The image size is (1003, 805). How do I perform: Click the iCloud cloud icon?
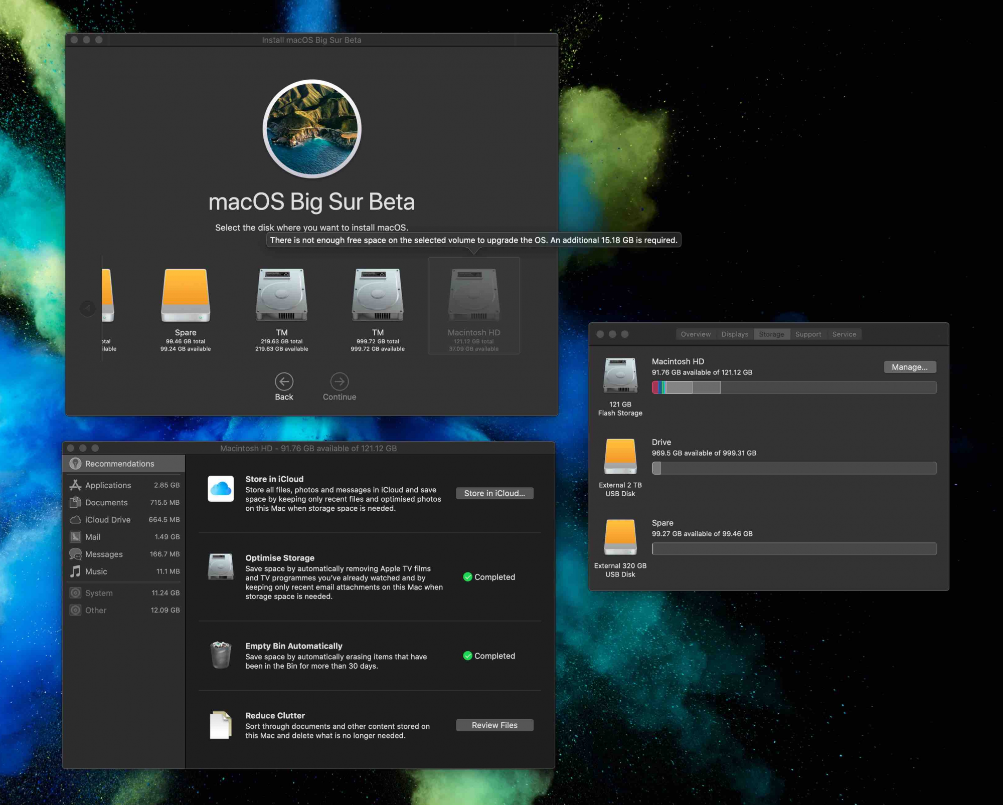[x=221, y=489]
